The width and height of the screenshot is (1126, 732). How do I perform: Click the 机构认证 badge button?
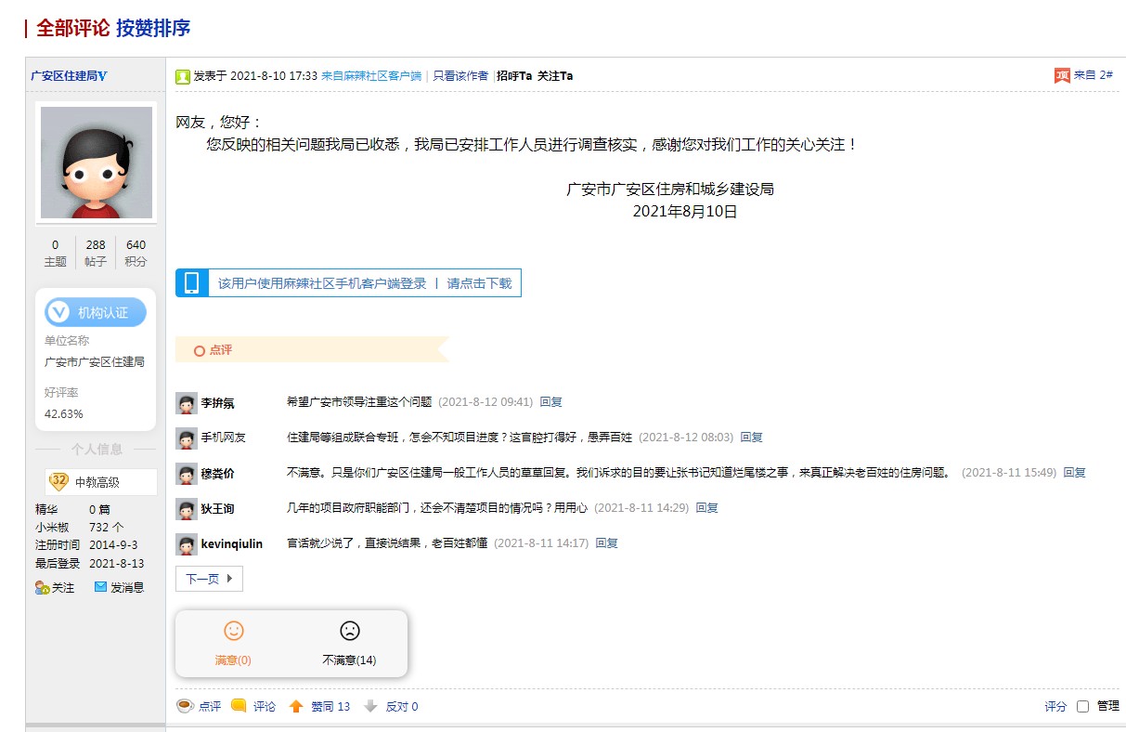point(96,313)
